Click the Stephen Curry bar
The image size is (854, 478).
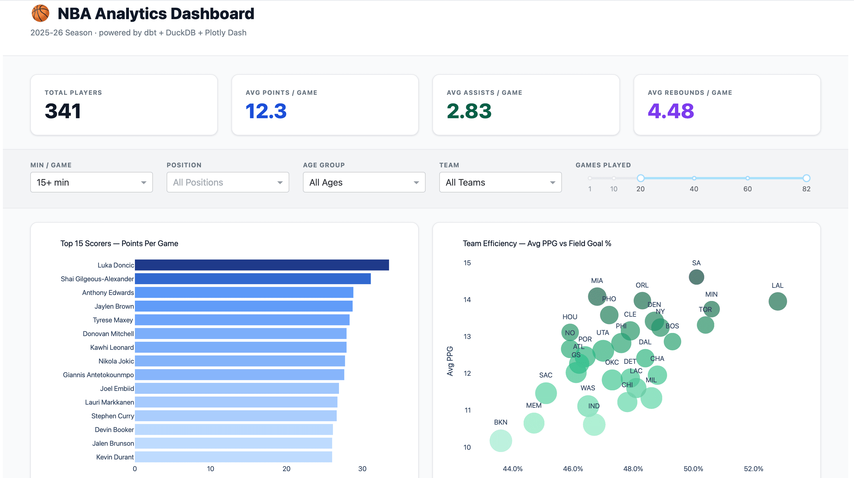coord(236,416)
